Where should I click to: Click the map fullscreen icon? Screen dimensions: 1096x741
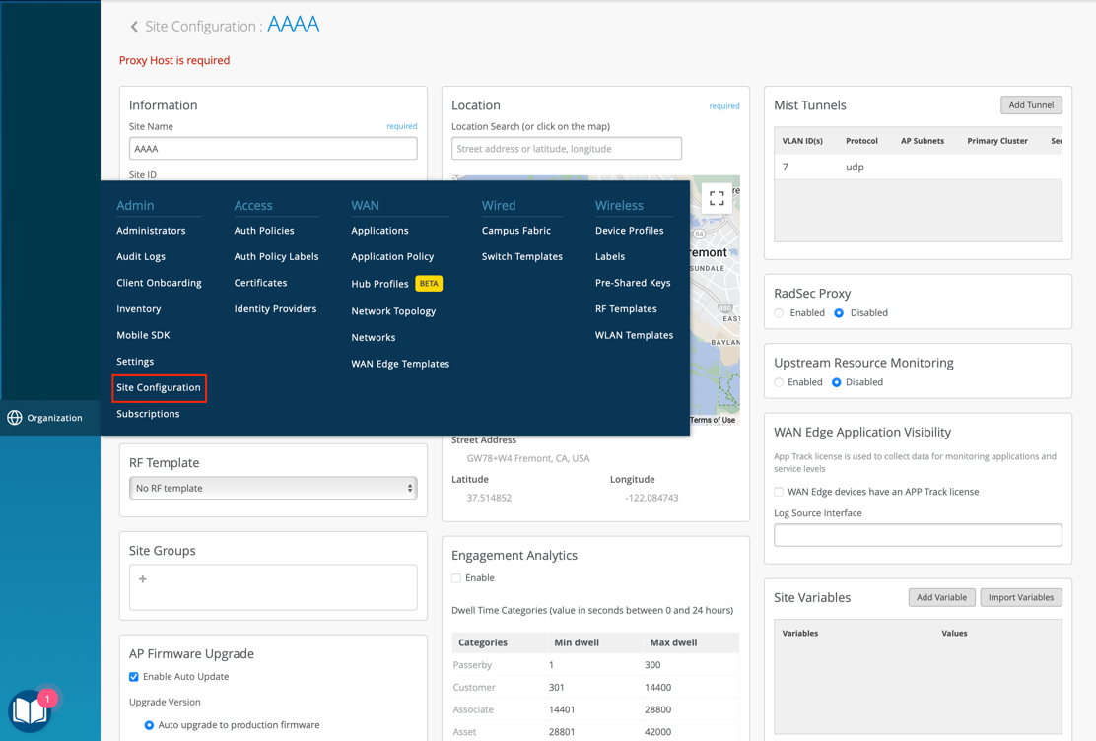pyautogui.click(x=717, y=199)
